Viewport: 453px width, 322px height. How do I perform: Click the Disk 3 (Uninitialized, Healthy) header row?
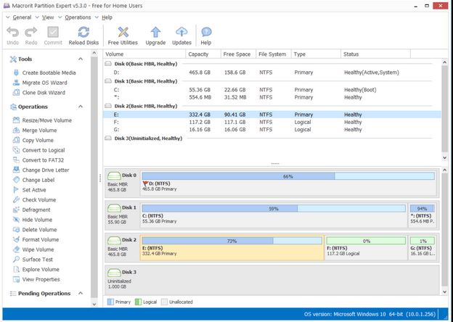pos(272,139)
